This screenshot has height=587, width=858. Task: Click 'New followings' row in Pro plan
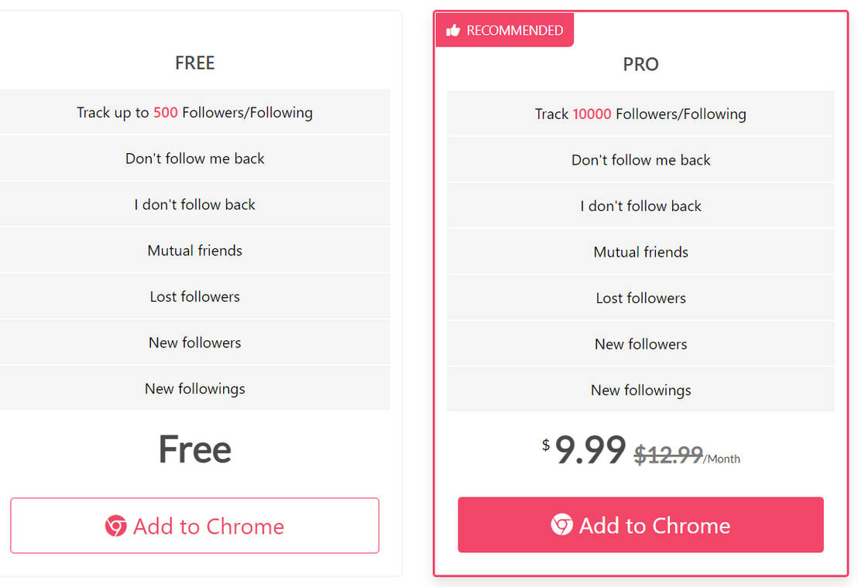click(640, 391)
